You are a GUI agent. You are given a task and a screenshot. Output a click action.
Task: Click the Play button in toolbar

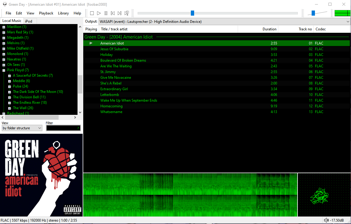coord(99,13)
